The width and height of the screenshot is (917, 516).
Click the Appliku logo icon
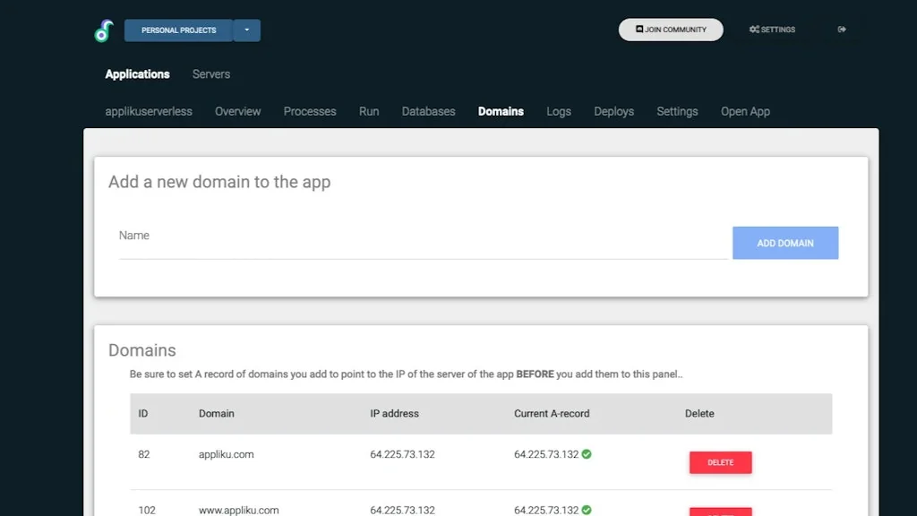point(104,29)
